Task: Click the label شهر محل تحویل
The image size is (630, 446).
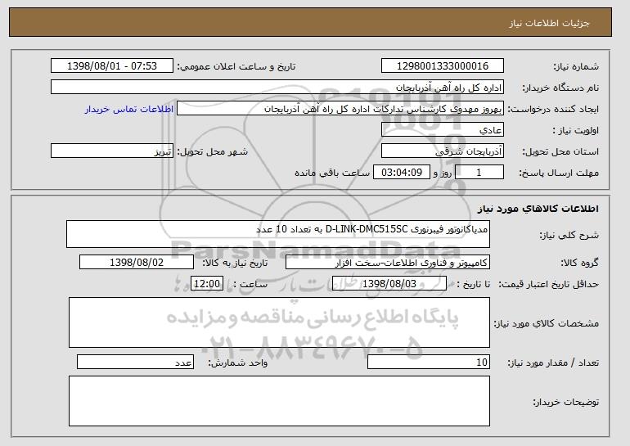Action: pyautogui.click(x=213, y=151)
